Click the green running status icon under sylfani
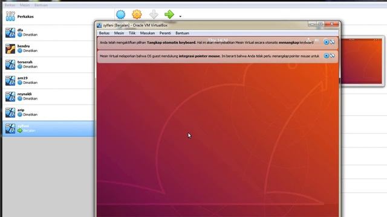This screenshot has width=387, height=217. [20, 131]
